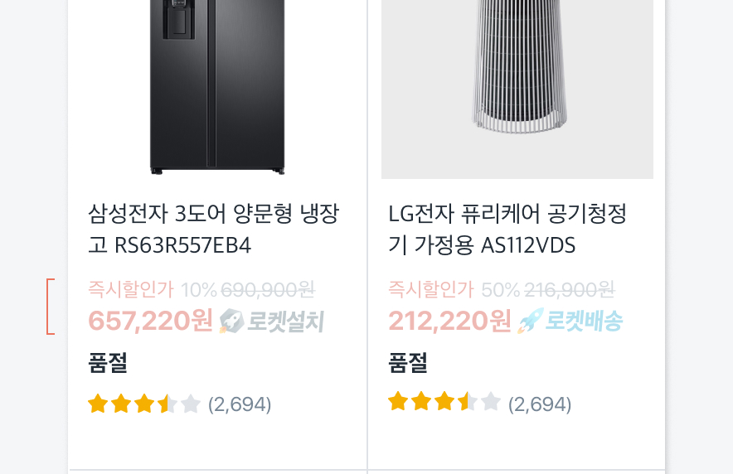Click the 10% discount rate label
Screen dimensions: 733x474
pyautogui.click(x=198, y=290)
